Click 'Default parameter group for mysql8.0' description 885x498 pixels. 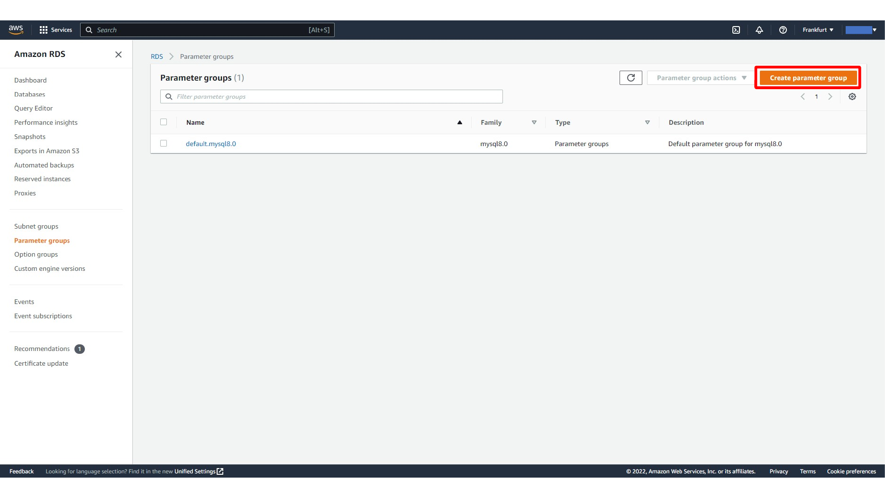(725, 144)
